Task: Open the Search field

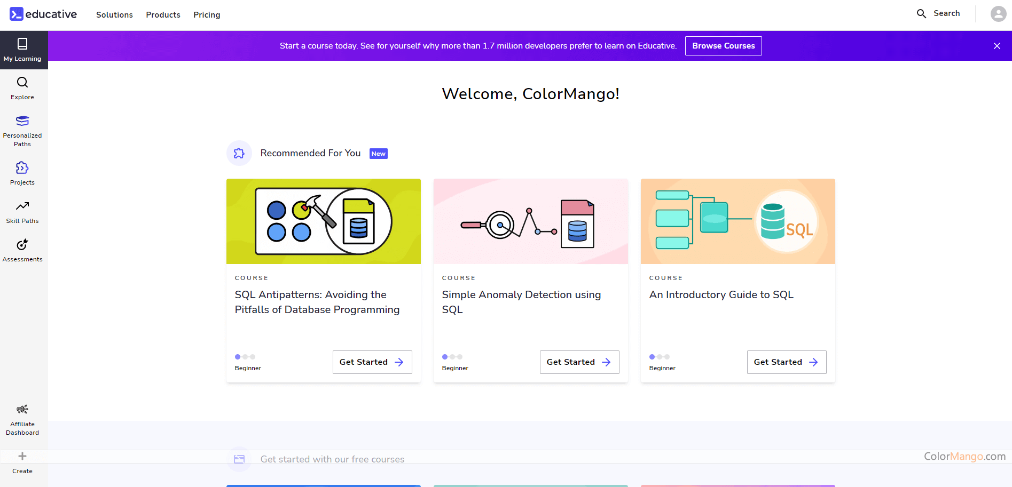Action: tap(938, 14)
